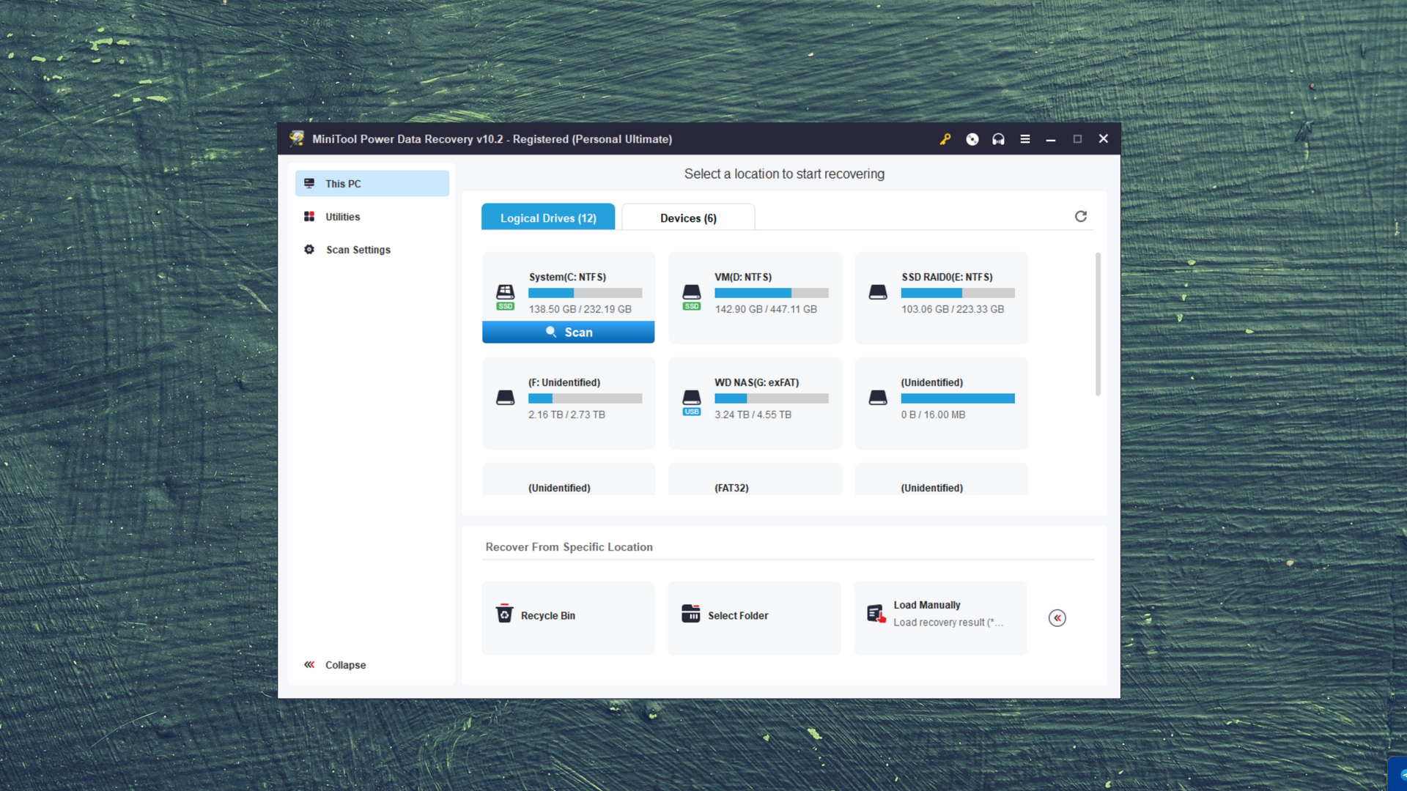Click the magnifier icon on Scan button

pyautogui.click(x=551, y=332)
